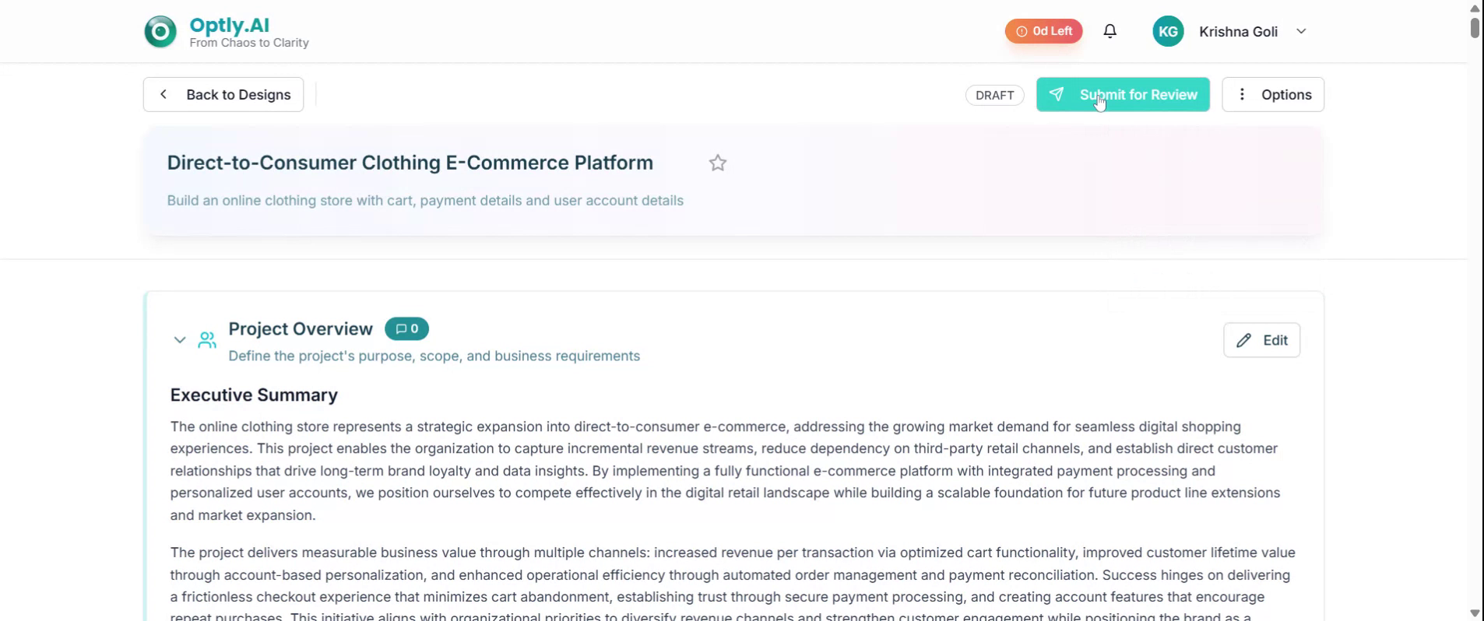Go back to Designs
Image resolution: width=1484 pixels, height=621 pixels.
(x=223, y=94)
